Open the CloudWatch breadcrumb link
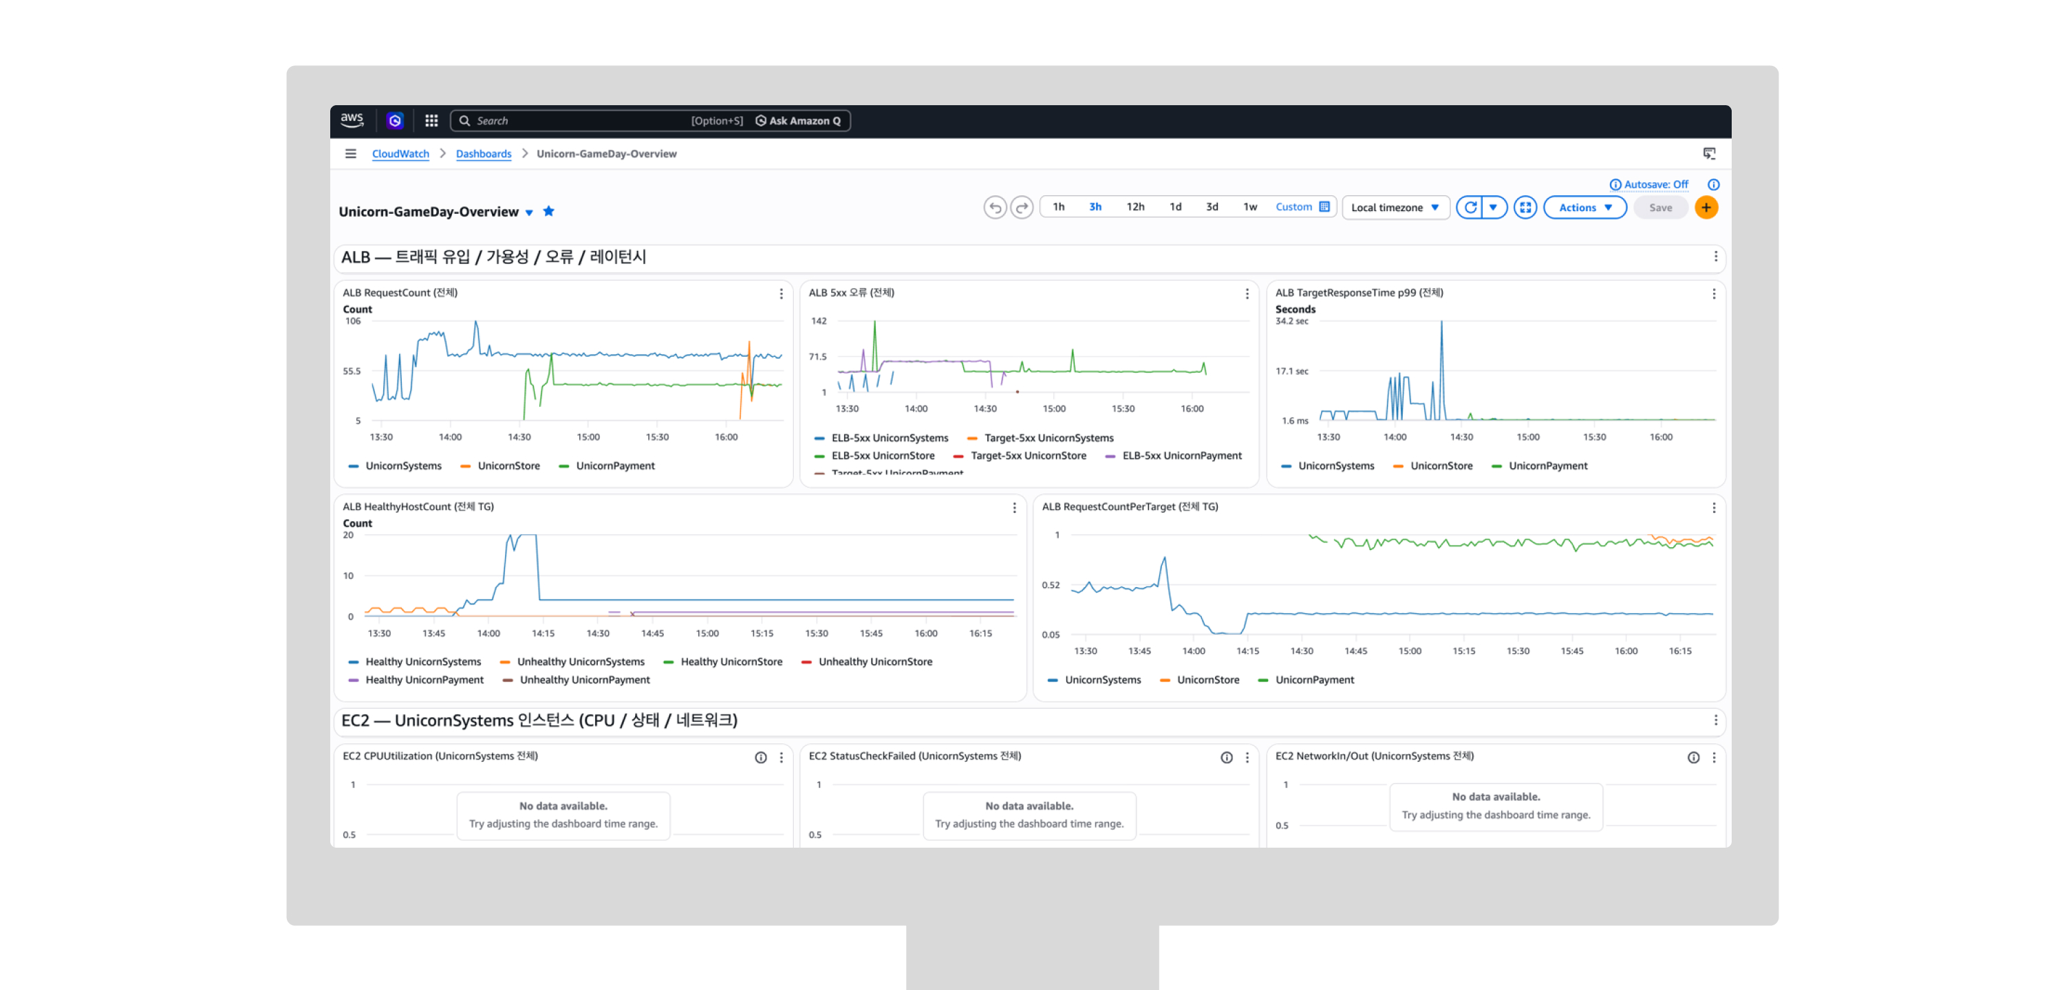Image resolution: width=2064 pixels, height=990 pixels. point(400,154)
